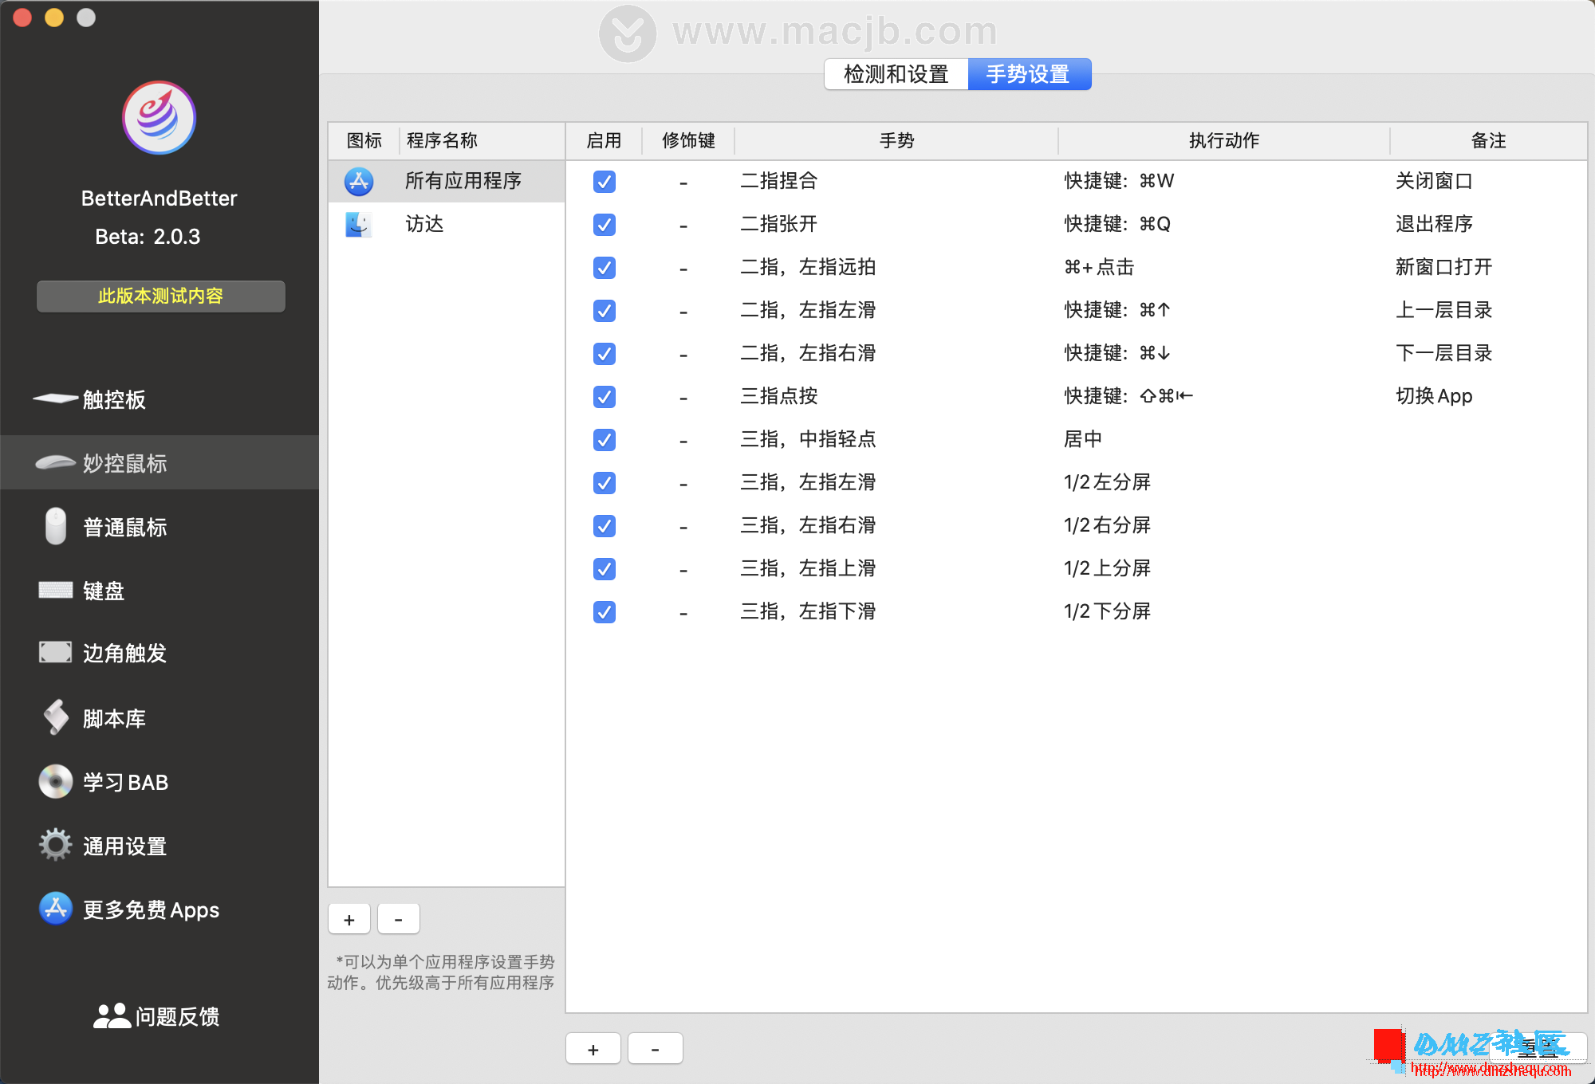1595x1084 pixels.
Task: Click the 快捷键: ⌘↑ action cell
Action: coord(1117,311)
